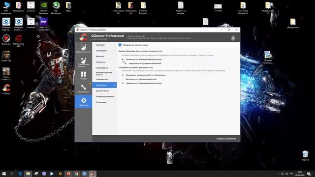This screenshot has height=177, width=315.
Task: Toggle the notify about installed updates checkbox
Action: [126, 63]
